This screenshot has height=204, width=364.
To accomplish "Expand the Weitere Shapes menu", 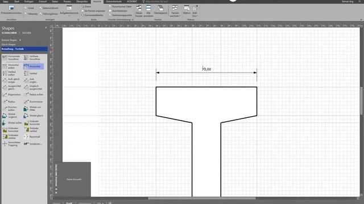I will pyautogui.click(x=11, y=40).
